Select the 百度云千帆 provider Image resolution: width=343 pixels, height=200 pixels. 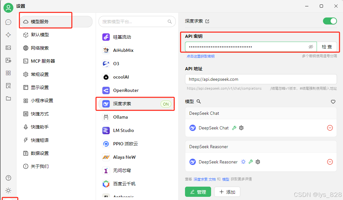click(x=137, y=184)
